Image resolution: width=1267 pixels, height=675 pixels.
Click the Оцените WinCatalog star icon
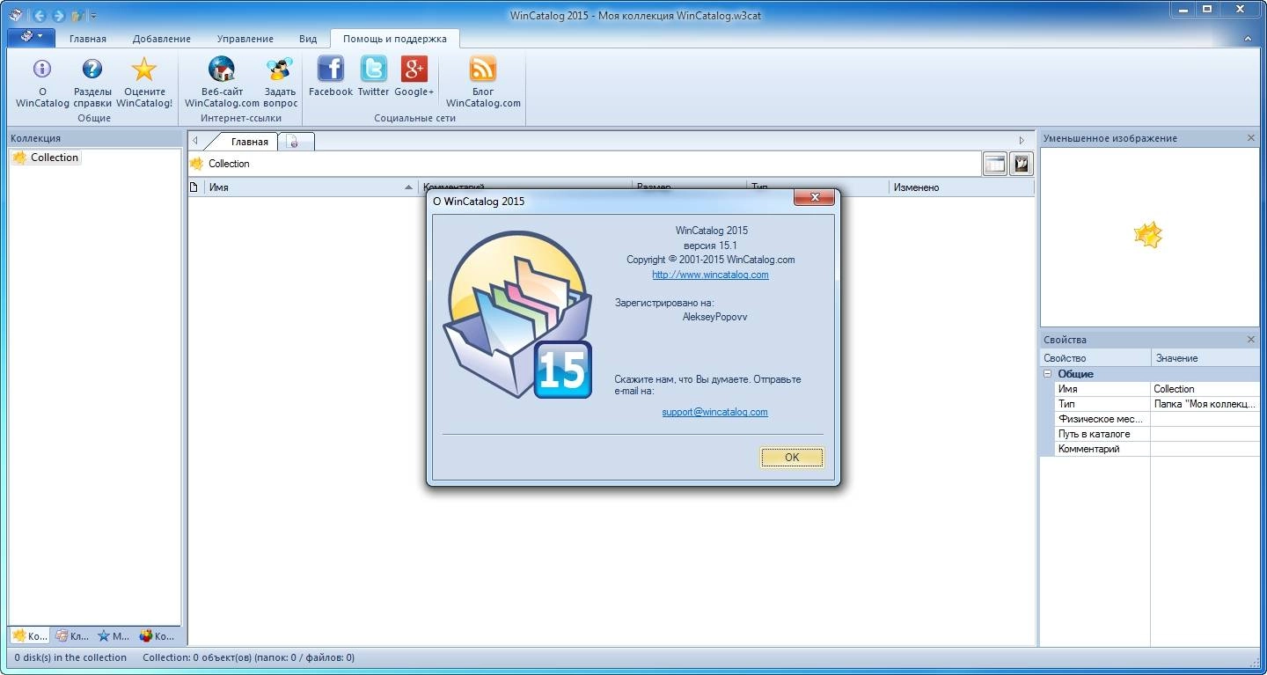tap(144, 82)
